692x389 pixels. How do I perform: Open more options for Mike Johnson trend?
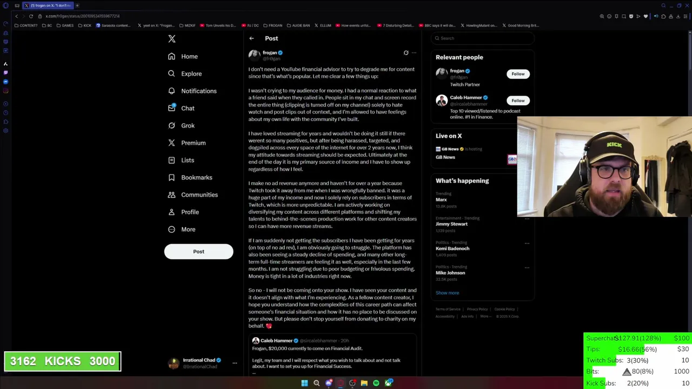pyautogui.click(x=527, y=267)
